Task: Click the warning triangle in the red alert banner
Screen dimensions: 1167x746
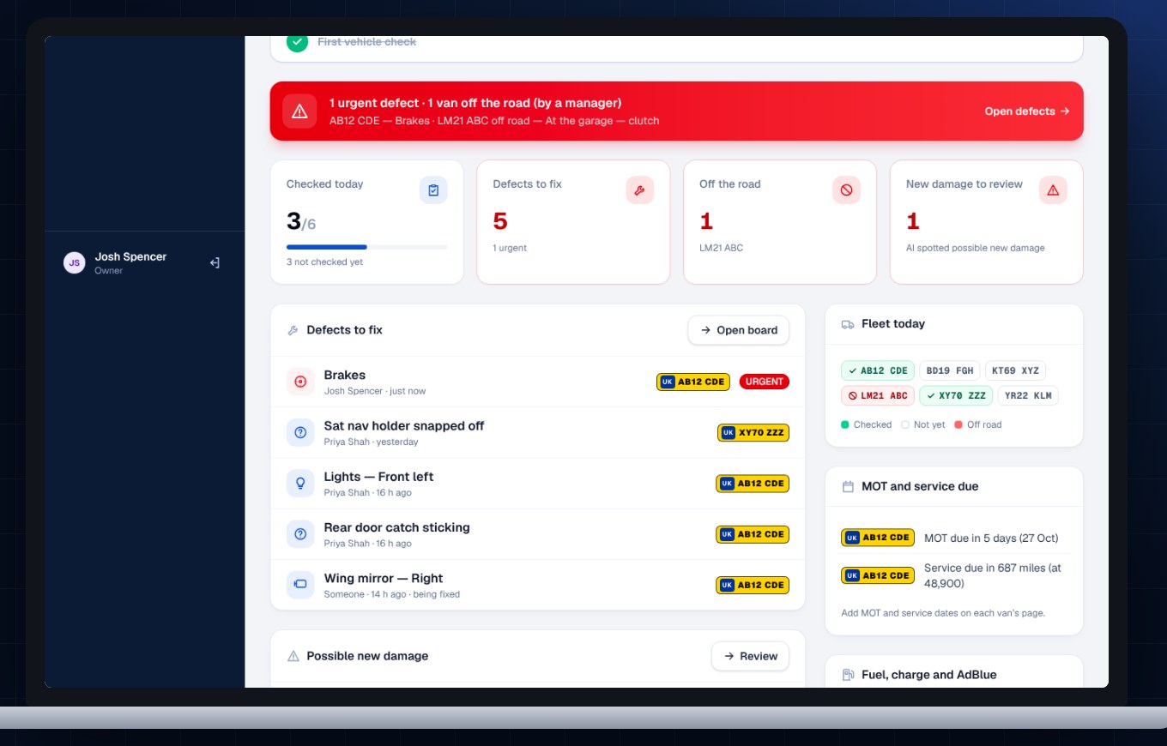Action: pyautogui.click(x=299, y=111)
